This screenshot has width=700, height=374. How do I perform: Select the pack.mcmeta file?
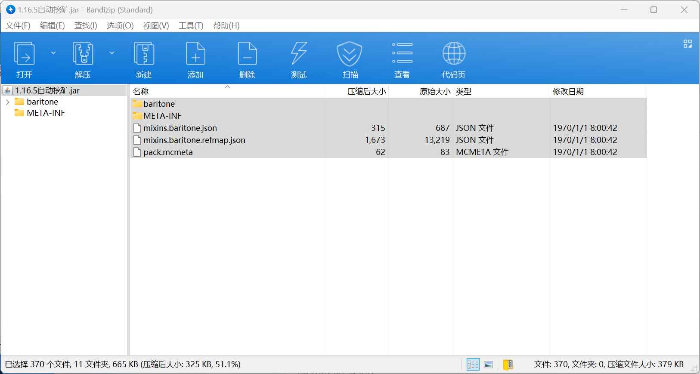(388, 152)
